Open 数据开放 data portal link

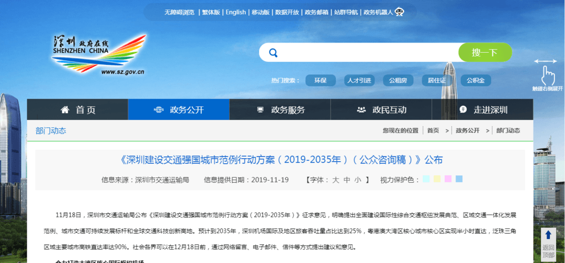coord(287,12)
